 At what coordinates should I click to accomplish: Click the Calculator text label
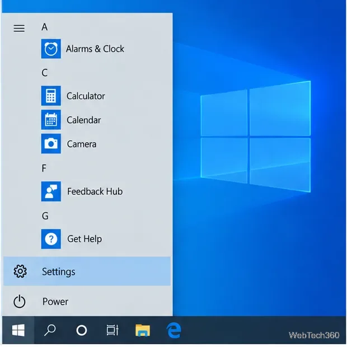coord(86,96)
